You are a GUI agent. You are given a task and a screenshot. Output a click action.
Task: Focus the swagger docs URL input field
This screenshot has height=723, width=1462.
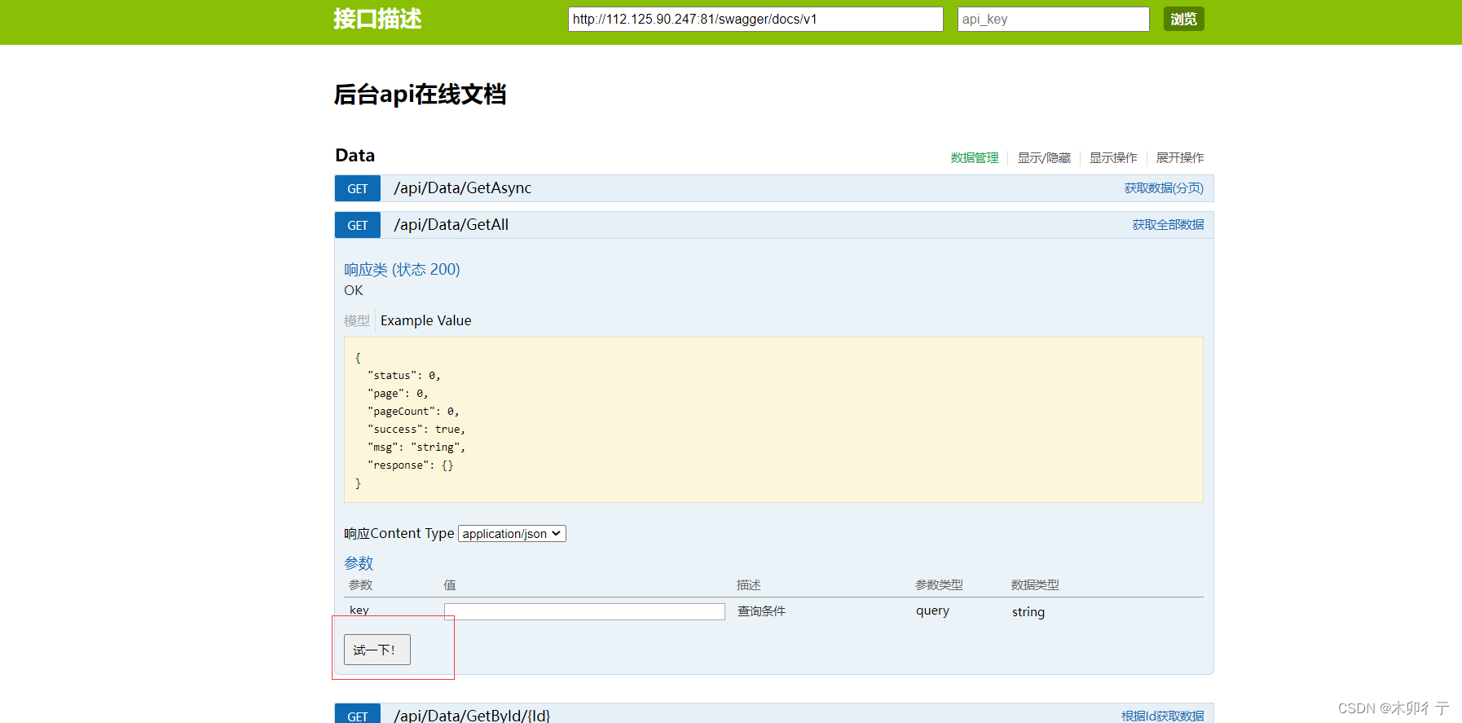[755, 19]
